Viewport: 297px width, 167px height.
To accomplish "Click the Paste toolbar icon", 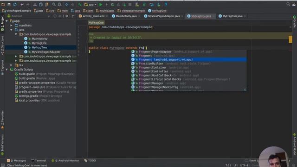I will tap(46, 4).
